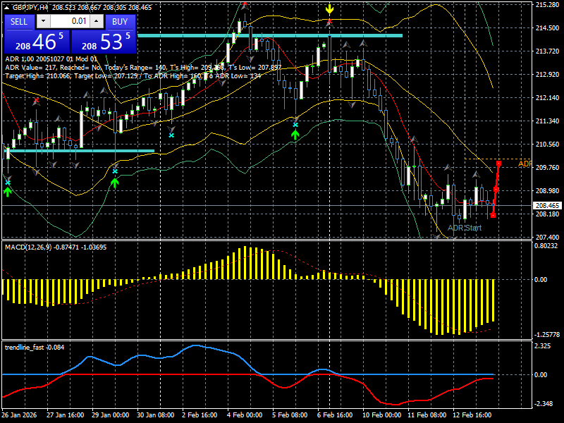Select the upper cyan horizontal resistance line
Viewport: 564px width, 423px height.
click(x=270, y=36)
